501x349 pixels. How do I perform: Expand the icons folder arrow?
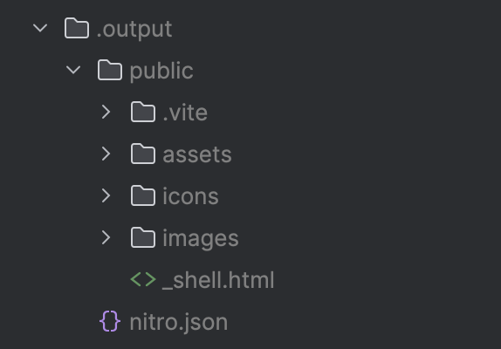coord(106,195)
